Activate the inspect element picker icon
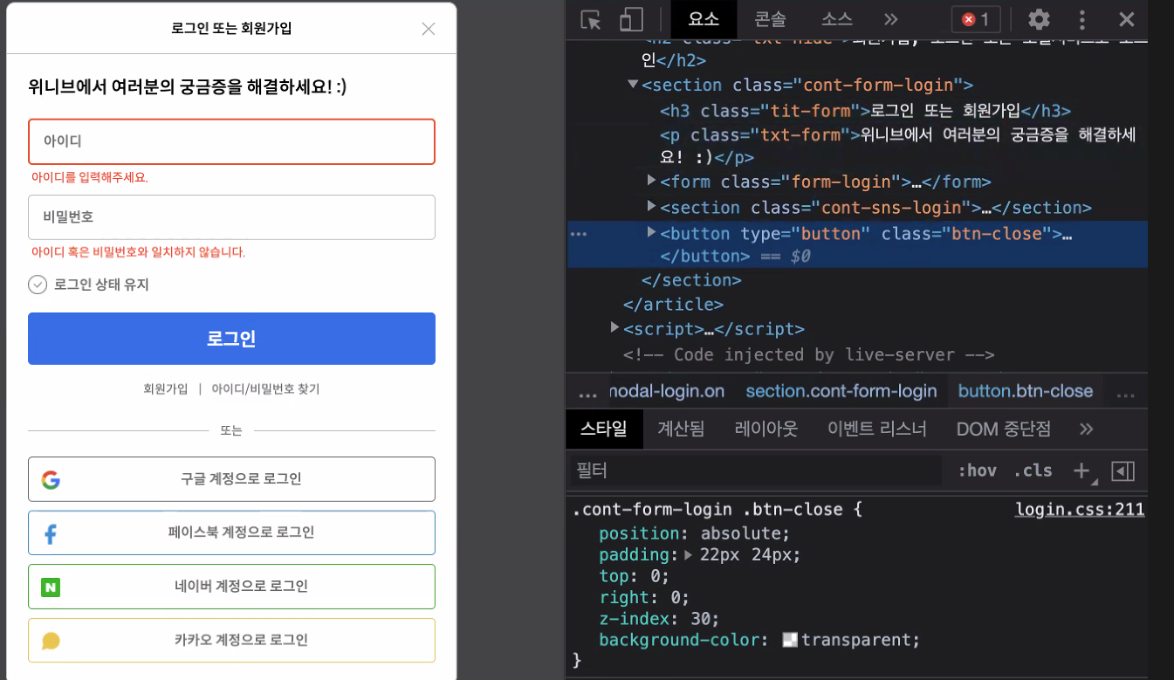Viewport: 1174px width, 680px height. [x=591, y=19]
